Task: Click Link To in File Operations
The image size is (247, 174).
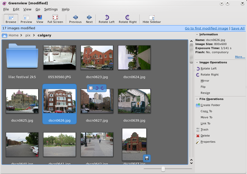Action: coord(205,124)
